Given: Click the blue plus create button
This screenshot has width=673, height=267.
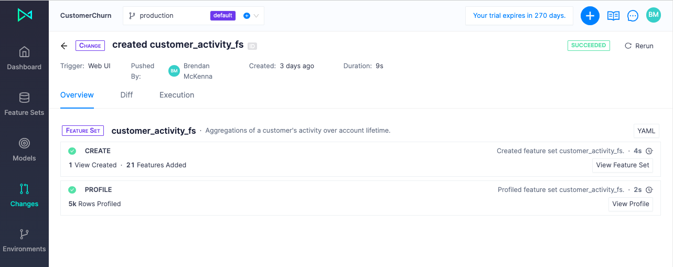Looking at the screenshot, I should (590, 16).
